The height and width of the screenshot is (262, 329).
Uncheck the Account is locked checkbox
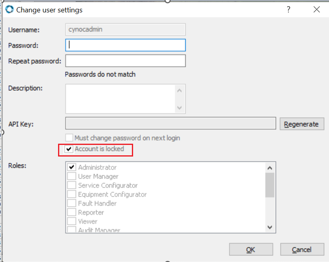coord(69,149)
